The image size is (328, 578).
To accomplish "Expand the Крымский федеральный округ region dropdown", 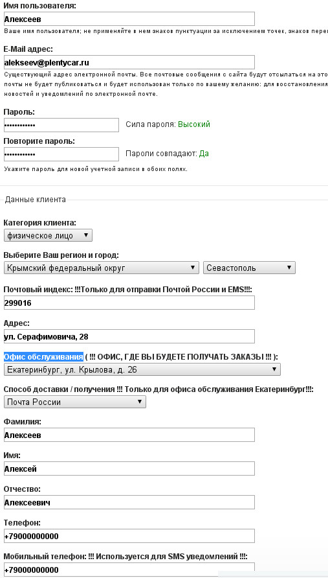I will tap(102, 268).
